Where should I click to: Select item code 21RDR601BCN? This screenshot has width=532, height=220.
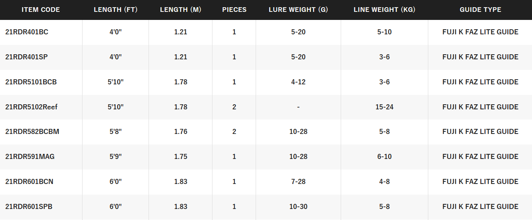(29, 182)
